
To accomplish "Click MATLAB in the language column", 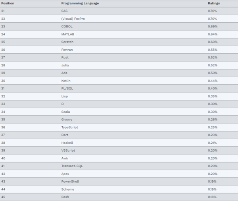I will coord(67,34).
